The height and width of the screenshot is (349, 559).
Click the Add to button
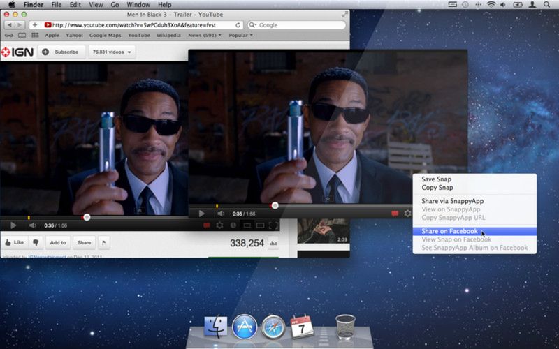coord(58,242)
